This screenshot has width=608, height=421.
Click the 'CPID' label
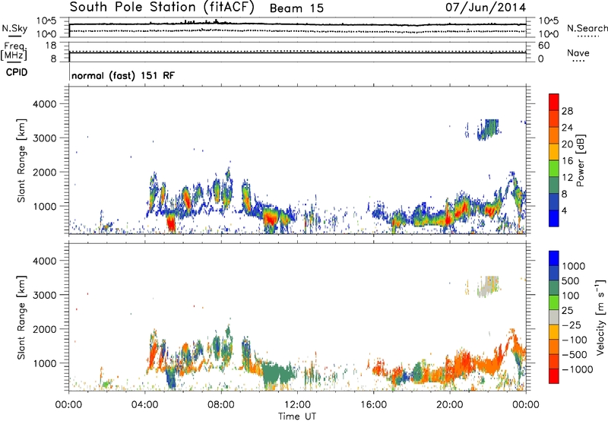17,72
